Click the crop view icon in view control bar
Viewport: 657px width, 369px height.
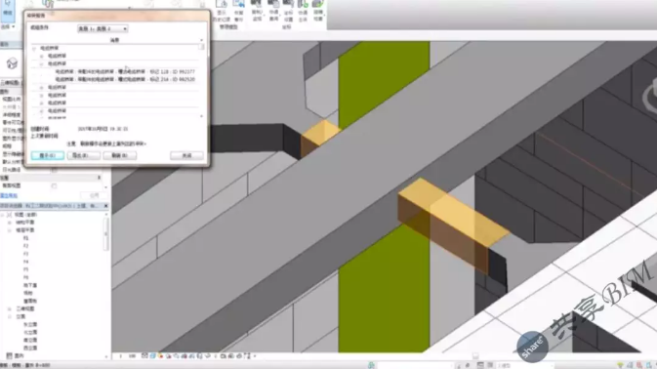[x=184, y=356]
